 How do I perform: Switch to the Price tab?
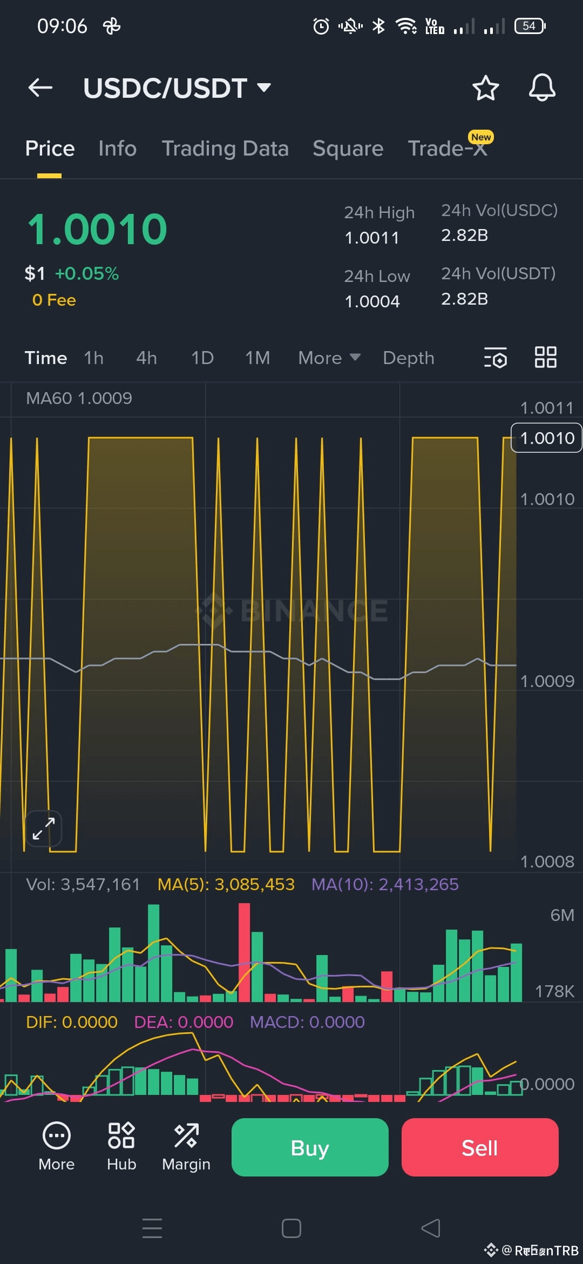click(x=50, y=149)
